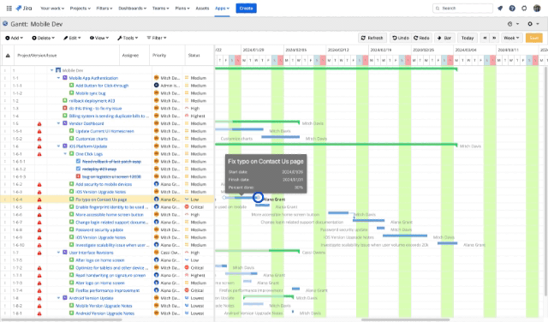Click the Jira search field

tap(462, 8)
